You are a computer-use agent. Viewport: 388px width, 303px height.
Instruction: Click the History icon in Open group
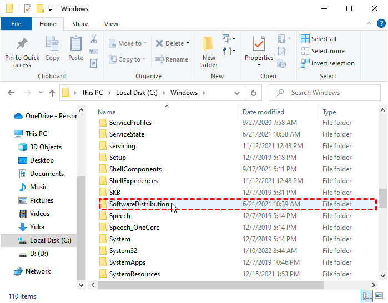tap(281, 64)
